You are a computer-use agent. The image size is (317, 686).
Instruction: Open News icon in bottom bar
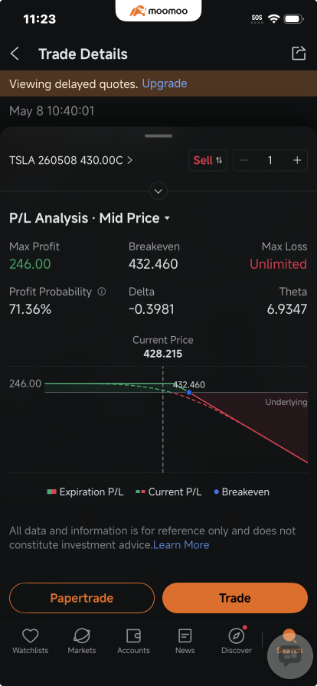(185, 635)
